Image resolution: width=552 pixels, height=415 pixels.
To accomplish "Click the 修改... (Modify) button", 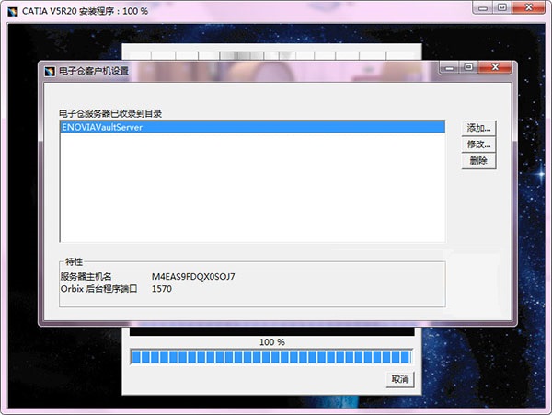I will (x=478, y=144).
